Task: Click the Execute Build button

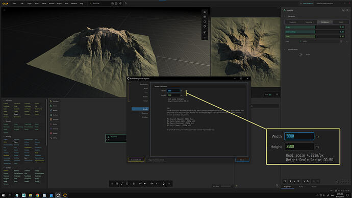Action: [x=136, y=160]
